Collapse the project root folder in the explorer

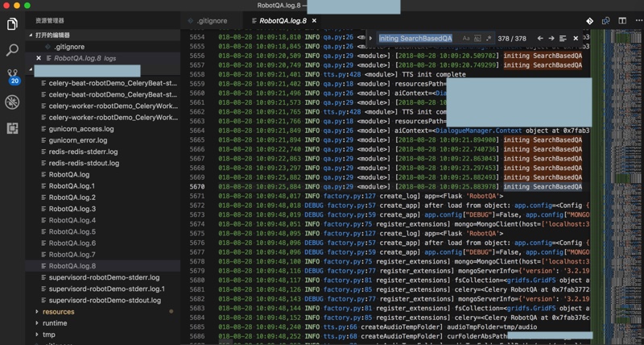tap(31, 70)
